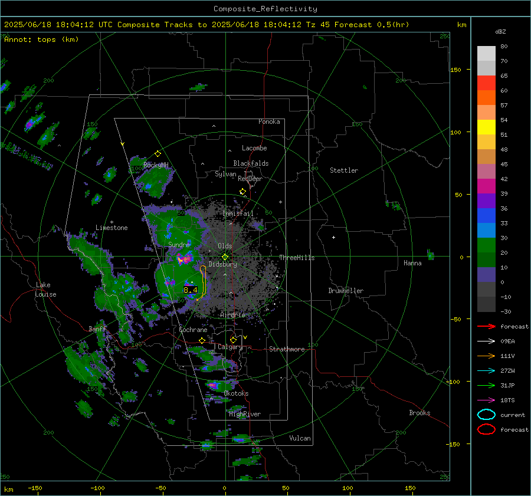
Task: Click the red forecast ellipse legend icon
Action: 486,429
